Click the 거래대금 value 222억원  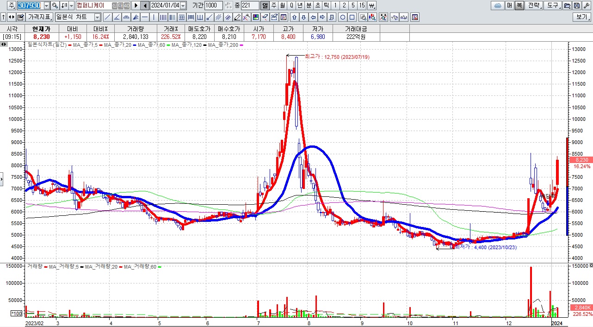(x=356, y=37)
